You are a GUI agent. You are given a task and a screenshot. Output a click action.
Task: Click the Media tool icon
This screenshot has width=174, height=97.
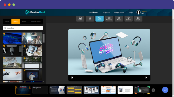(99, 19)
